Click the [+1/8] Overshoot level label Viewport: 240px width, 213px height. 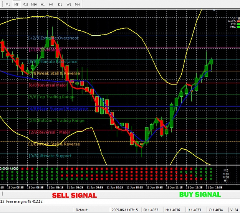45,50
